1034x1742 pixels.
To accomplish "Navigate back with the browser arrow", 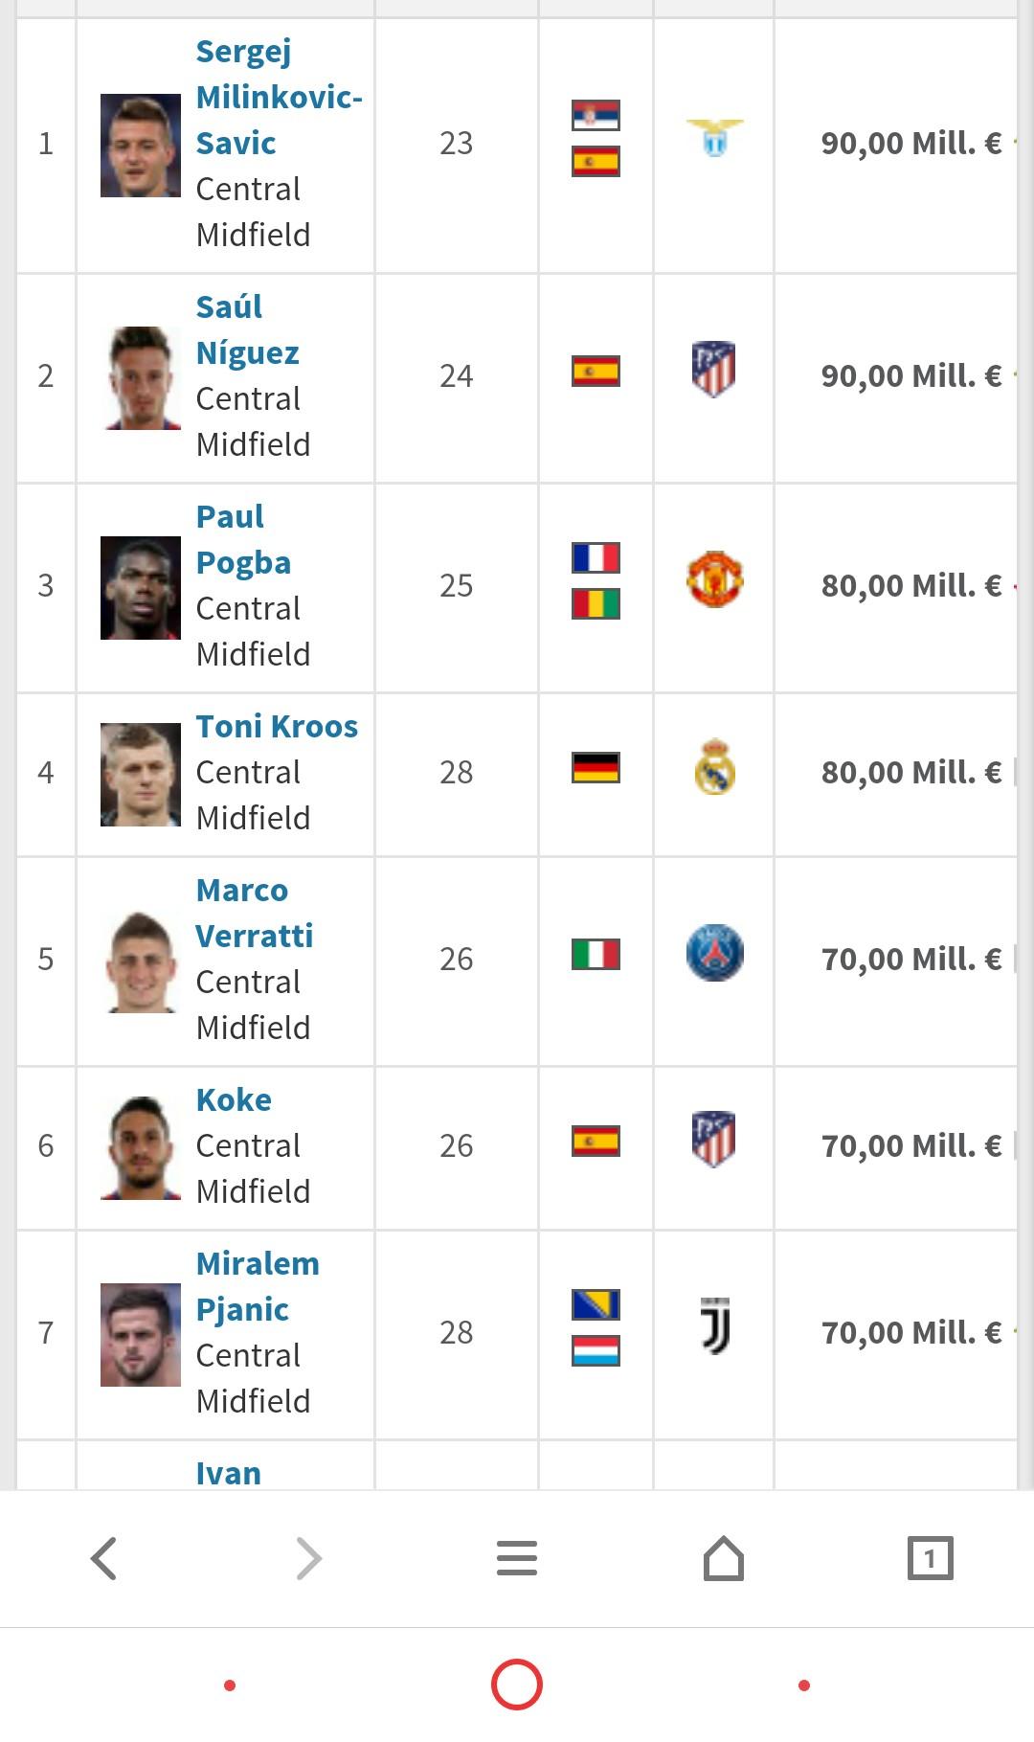I will pos(103,1558).
